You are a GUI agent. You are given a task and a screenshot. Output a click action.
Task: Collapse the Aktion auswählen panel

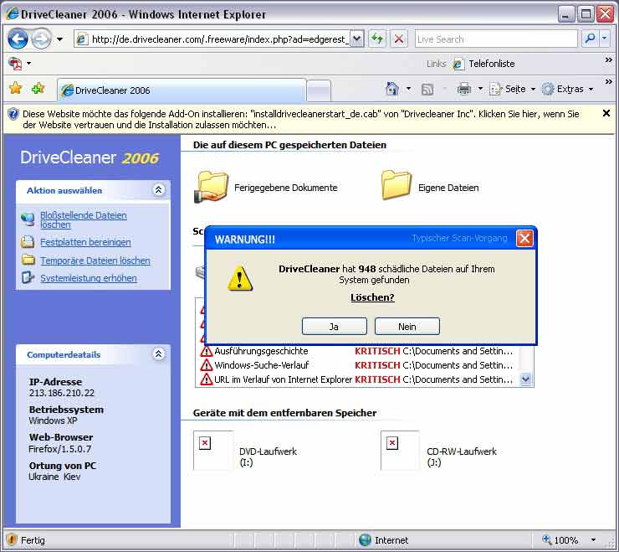[x=159, y=190]
